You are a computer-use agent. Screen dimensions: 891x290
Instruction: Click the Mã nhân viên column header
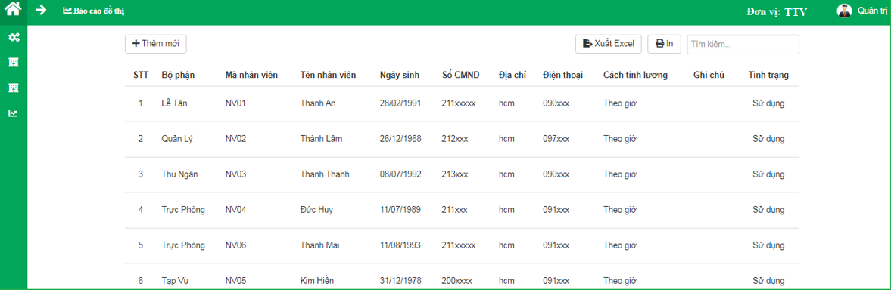pyautogui.click(x=251, y=75)
